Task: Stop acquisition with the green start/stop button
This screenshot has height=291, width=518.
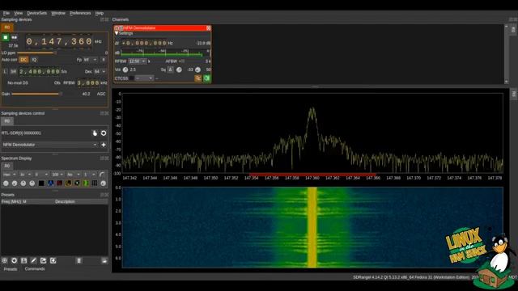Action: pyautogui.click(x=6, y=37)
